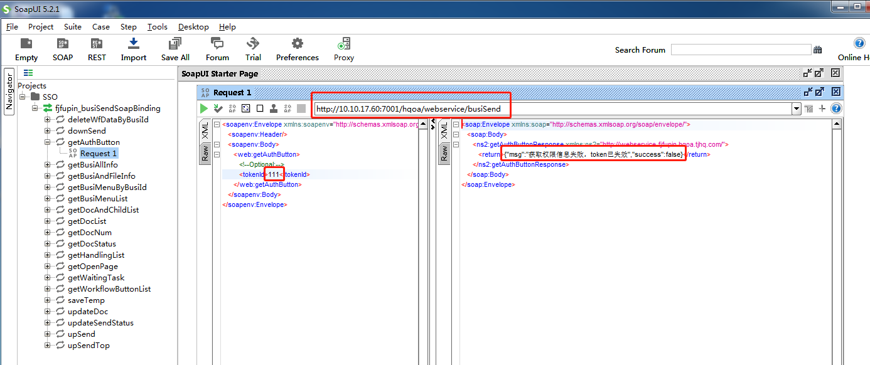Click the help icon in Request 1 toolbar
Image resolution: width=870 pixels, height=365 pixels.
[x=835, y=108]
